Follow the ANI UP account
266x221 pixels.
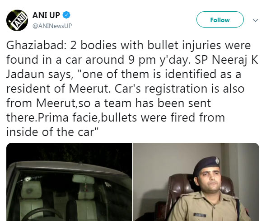(220, 19)
